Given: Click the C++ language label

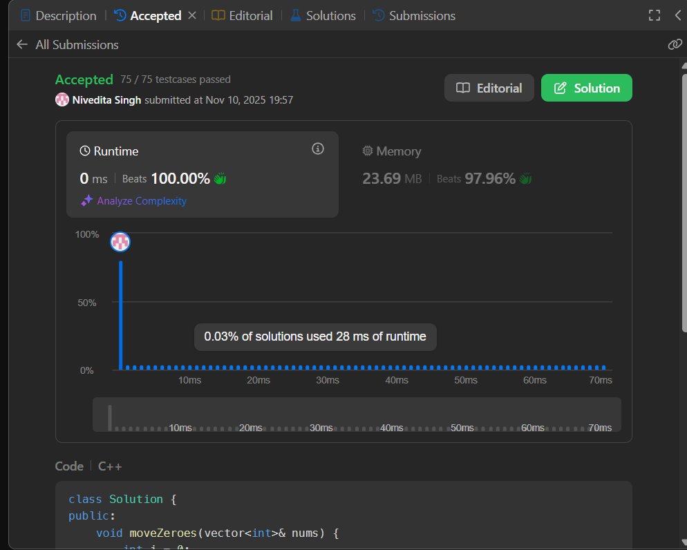Looking at the screenshot, I should [x=110, y=466].
